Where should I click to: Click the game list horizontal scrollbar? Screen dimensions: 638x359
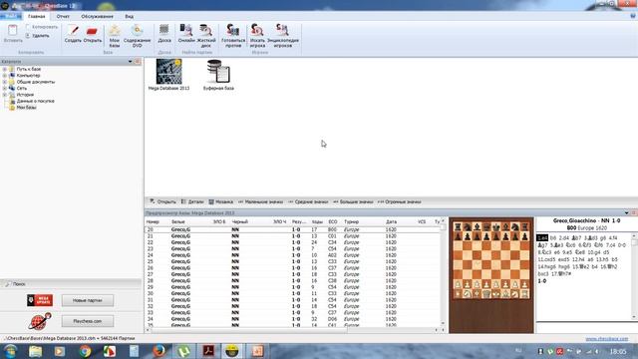pyautogui.click(x=290, y=330)
